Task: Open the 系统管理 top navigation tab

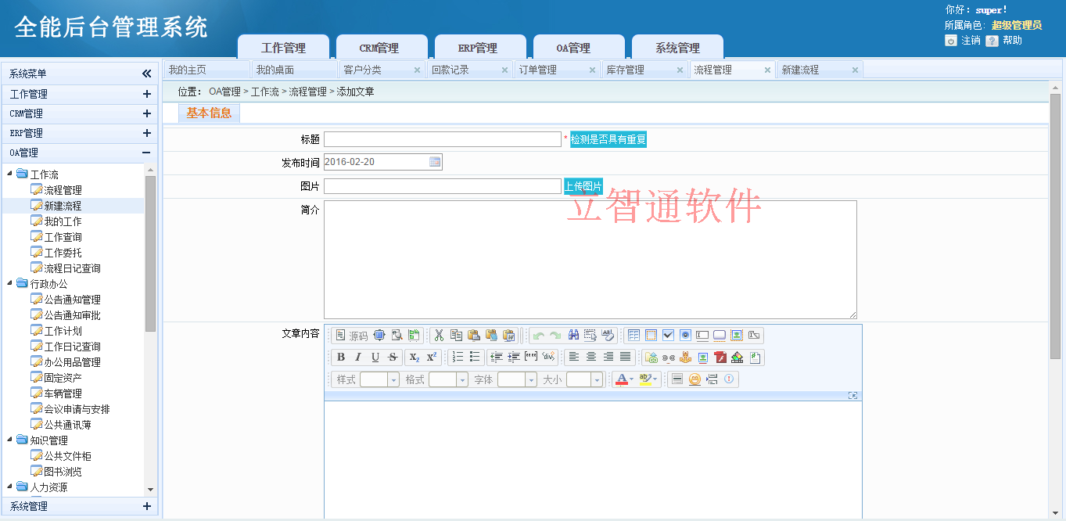Action: [x=677, y=48]
